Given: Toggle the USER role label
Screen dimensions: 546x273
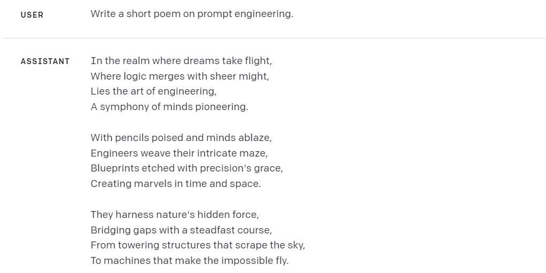Looking at the screenshot, I should click(32, 15).
